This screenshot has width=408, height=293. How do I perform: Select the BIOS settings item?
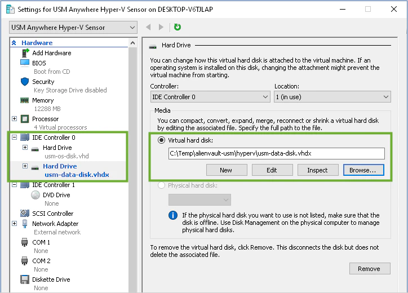[x=39, y=63]
